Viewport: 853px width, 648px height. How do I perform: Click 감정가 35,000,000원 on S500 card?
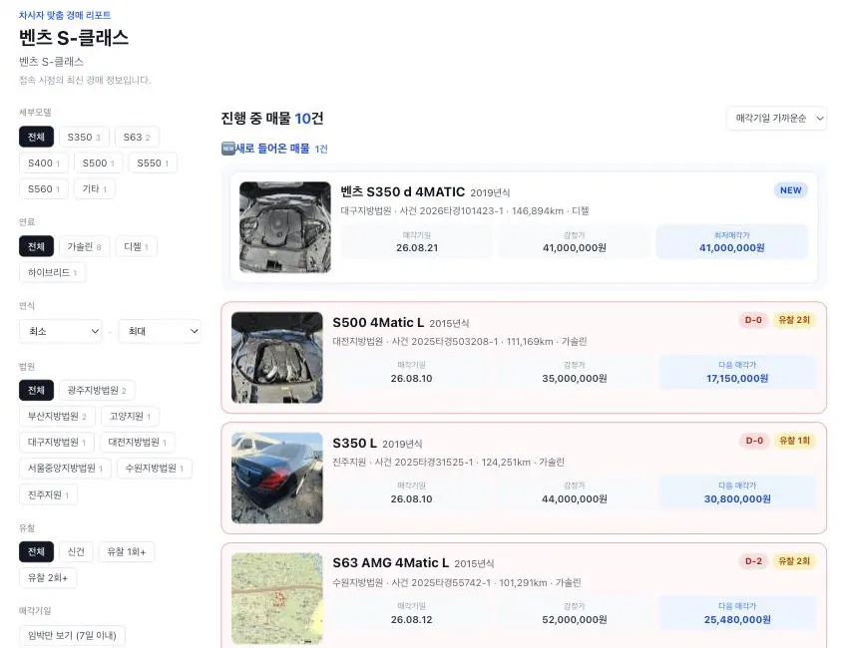tap(575, 373)
